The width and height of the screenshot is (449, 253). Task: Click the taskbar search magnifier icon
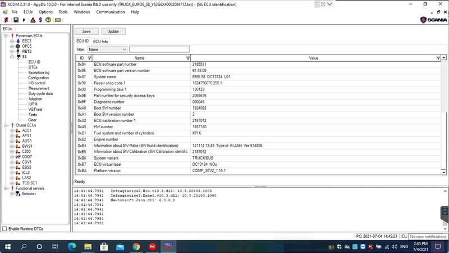coord(24,247)
